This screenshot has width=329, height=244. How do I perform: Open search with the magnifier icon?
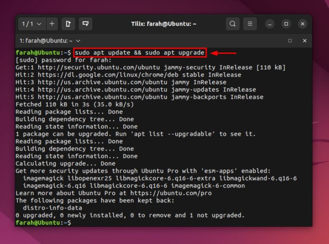[x=233, y=24]
